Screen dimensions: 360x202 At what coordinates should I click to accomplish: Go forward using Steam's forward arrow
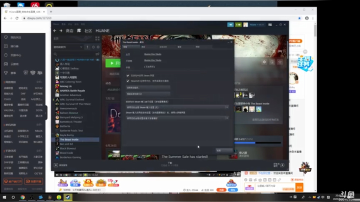click(x=61, y=31)
